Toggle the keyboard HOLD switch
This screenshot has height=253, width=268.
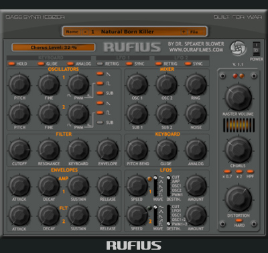[x=11, y=64]
